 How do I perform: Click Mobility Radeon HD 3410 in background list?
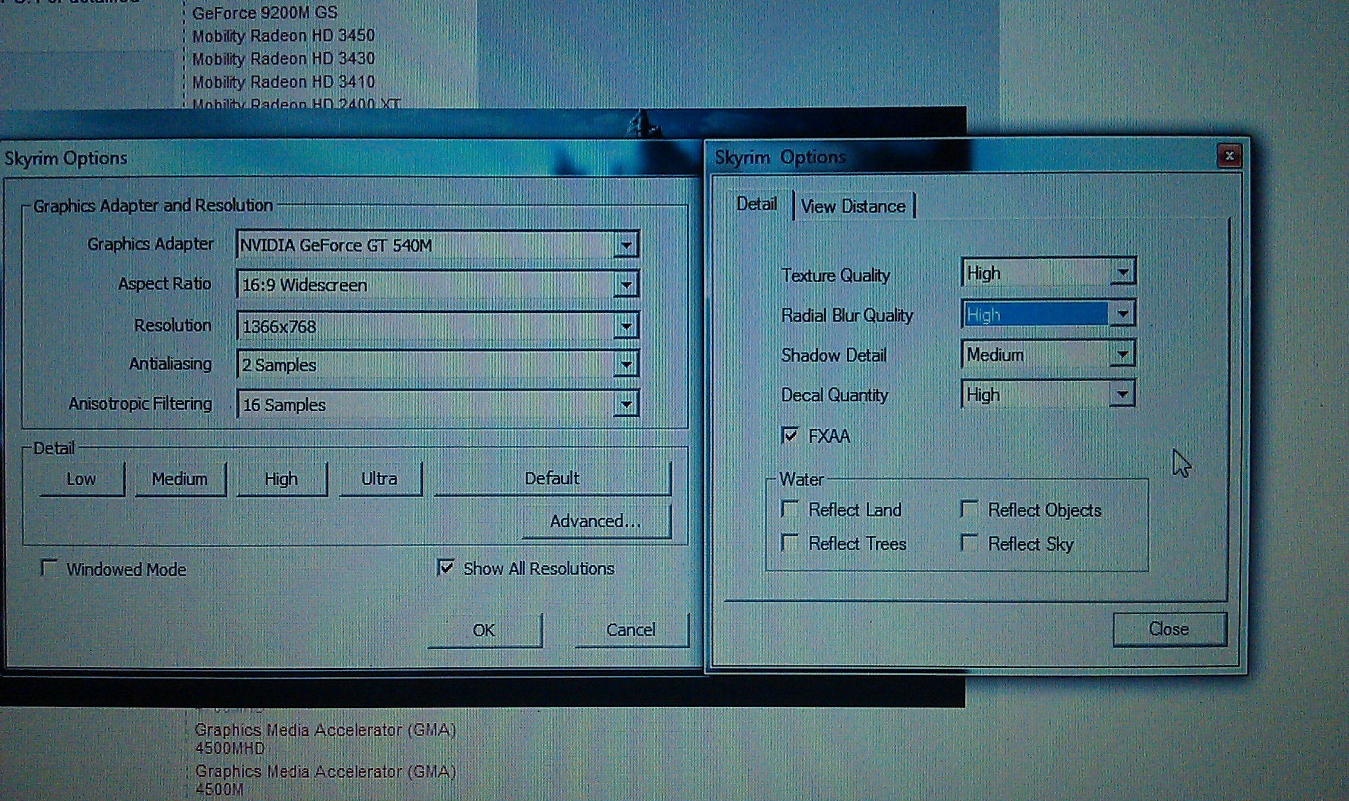283,82
